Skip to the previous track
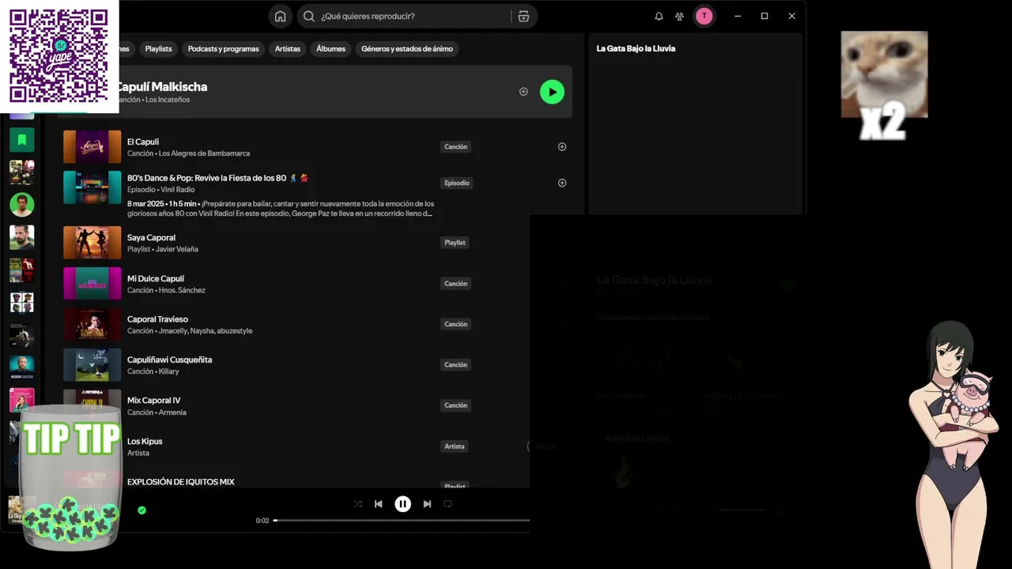Image resolution: width=1012 pixels, height=569 pixels. coord(379,504)
